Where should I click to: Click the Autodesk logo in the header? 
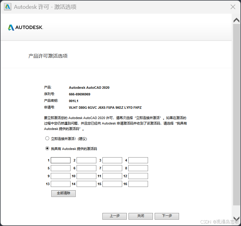coord(26,28)
